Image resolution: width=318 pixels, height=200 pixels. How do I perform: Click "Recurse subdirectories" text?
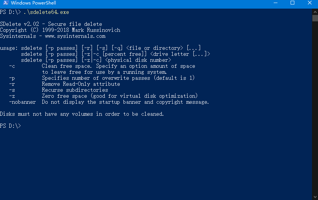pos(75,90)
